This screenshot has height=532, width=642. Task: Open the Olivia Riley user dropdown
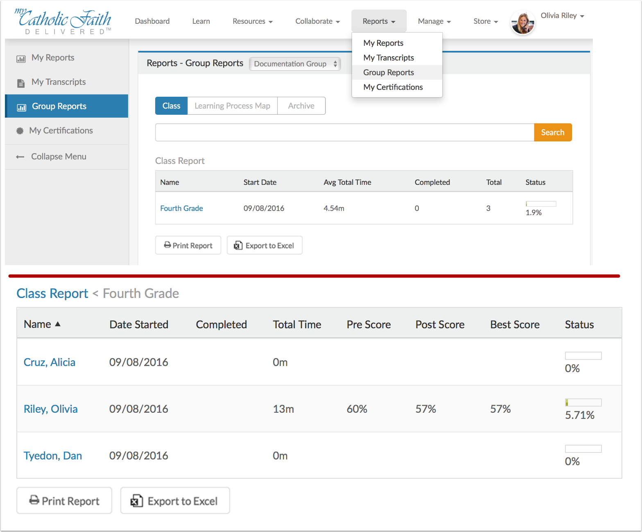[562, 16]
